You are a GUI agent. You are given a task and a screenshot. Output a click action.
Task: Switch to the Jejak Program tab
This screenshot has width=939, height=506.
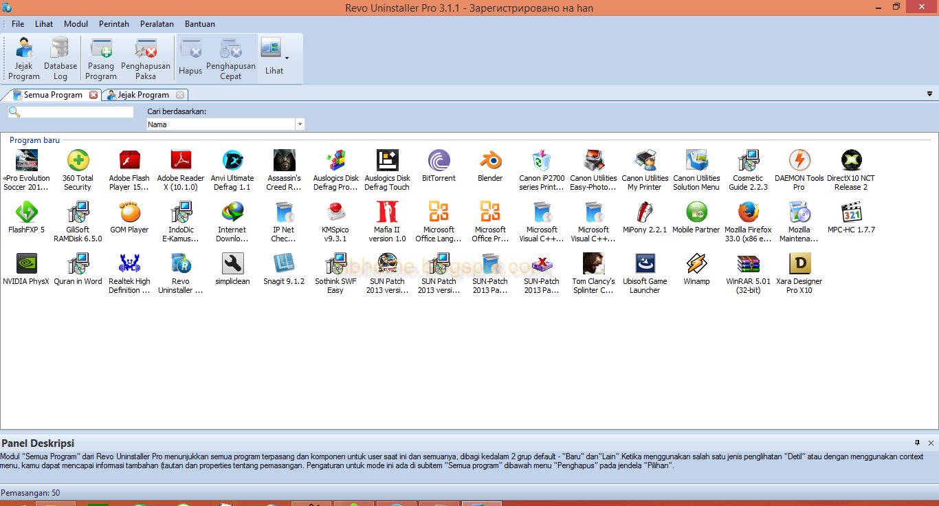[x=143, y=95]
